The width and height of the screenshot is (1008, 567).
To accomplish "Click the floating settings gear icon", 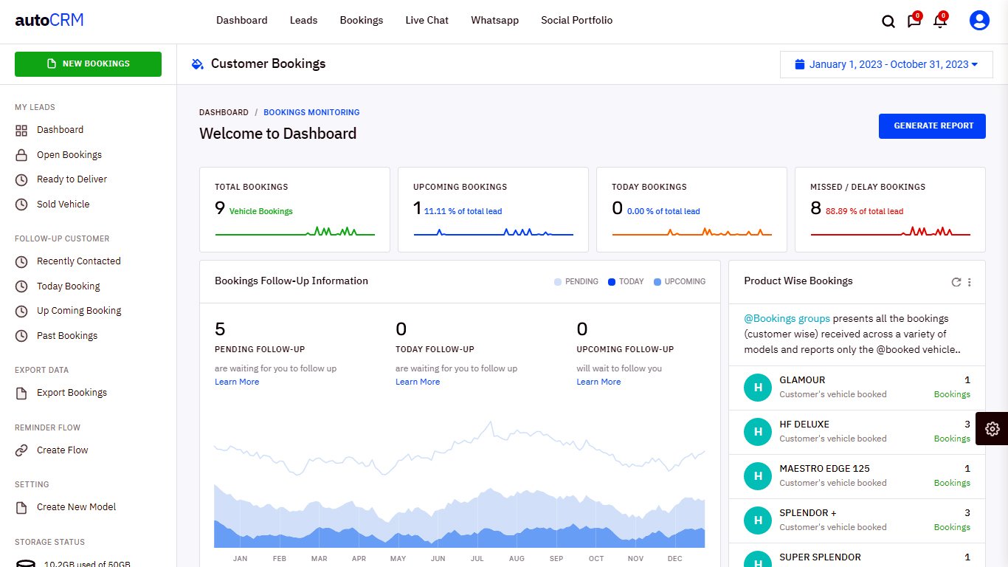I will point(992,428).
